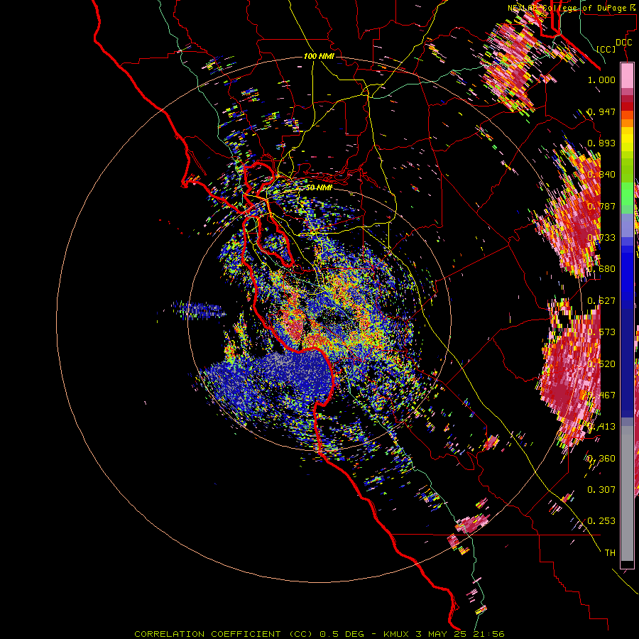This screenshot has width=639, height=639.
Task: Click the 0.947 legend value
Action: pyautogui.click(x=601, y=111)
